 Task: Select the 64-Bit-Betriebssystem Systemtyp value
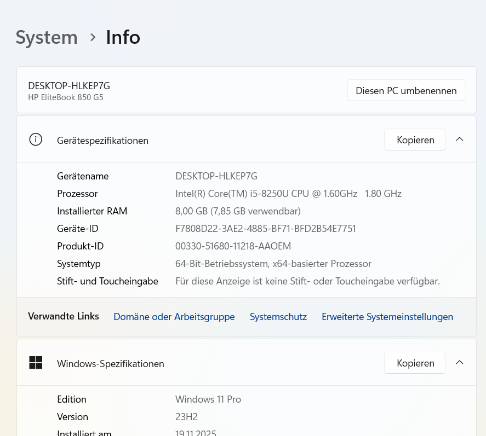tap(273, 264)
